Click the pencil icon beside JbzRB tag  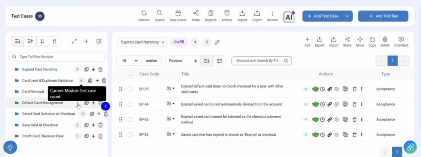click(x=217, y=42)
